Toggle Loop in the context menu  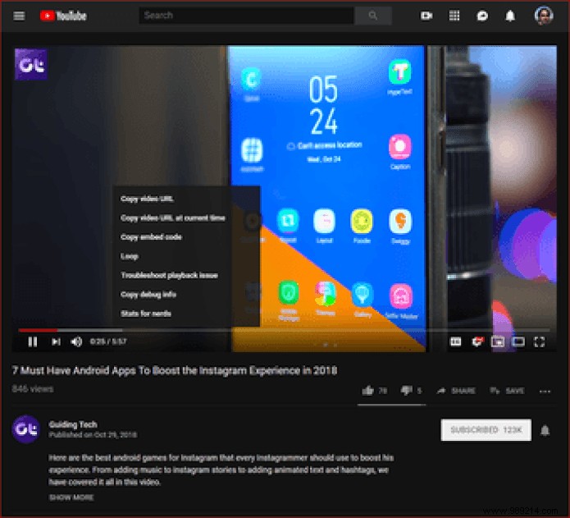130,256
